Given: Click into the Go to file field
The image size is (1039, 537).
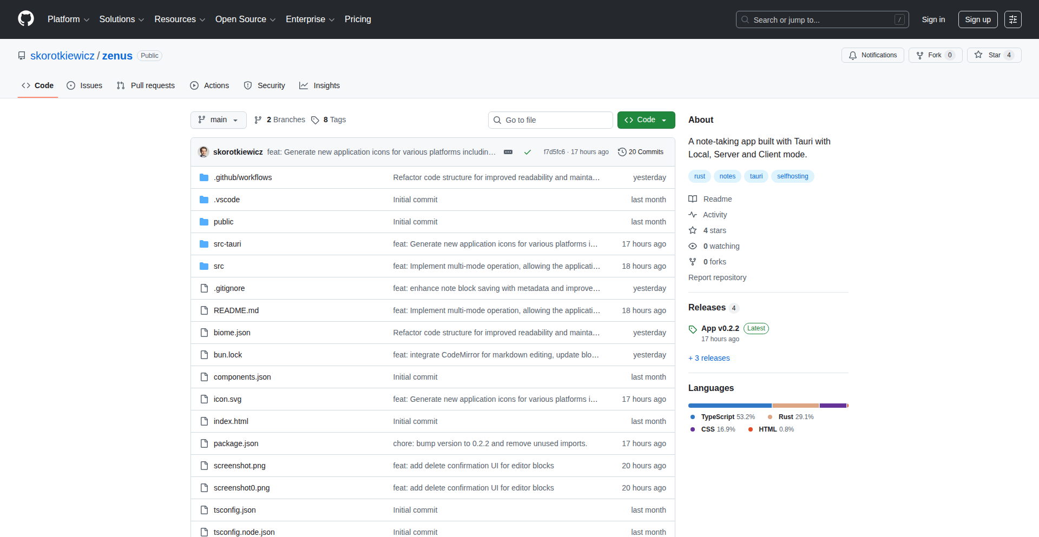Looking at the screenshot, I should (550, 120).
